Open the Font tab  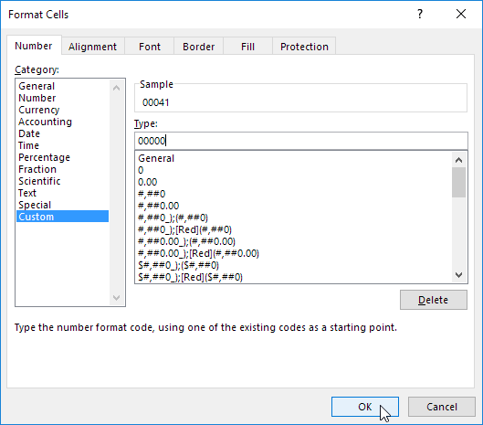(150, 47)
